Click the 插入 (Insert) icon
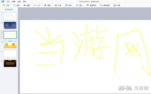151x94 pixels. click(x=77, y=5)
